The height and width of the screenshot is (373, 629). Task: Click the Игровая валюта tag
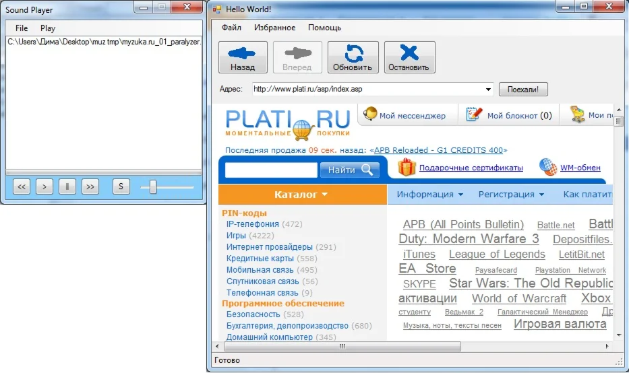(560, 324)
